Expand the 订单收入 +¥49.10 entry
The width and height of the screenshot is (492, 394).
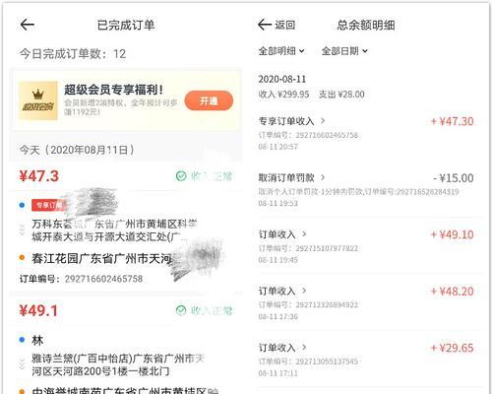[366, 246]
